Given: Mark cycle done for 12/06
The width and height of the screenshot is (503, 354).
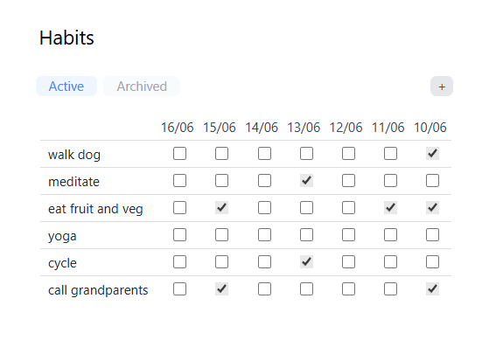Looking at the screenshot, I should coord(348,262).
